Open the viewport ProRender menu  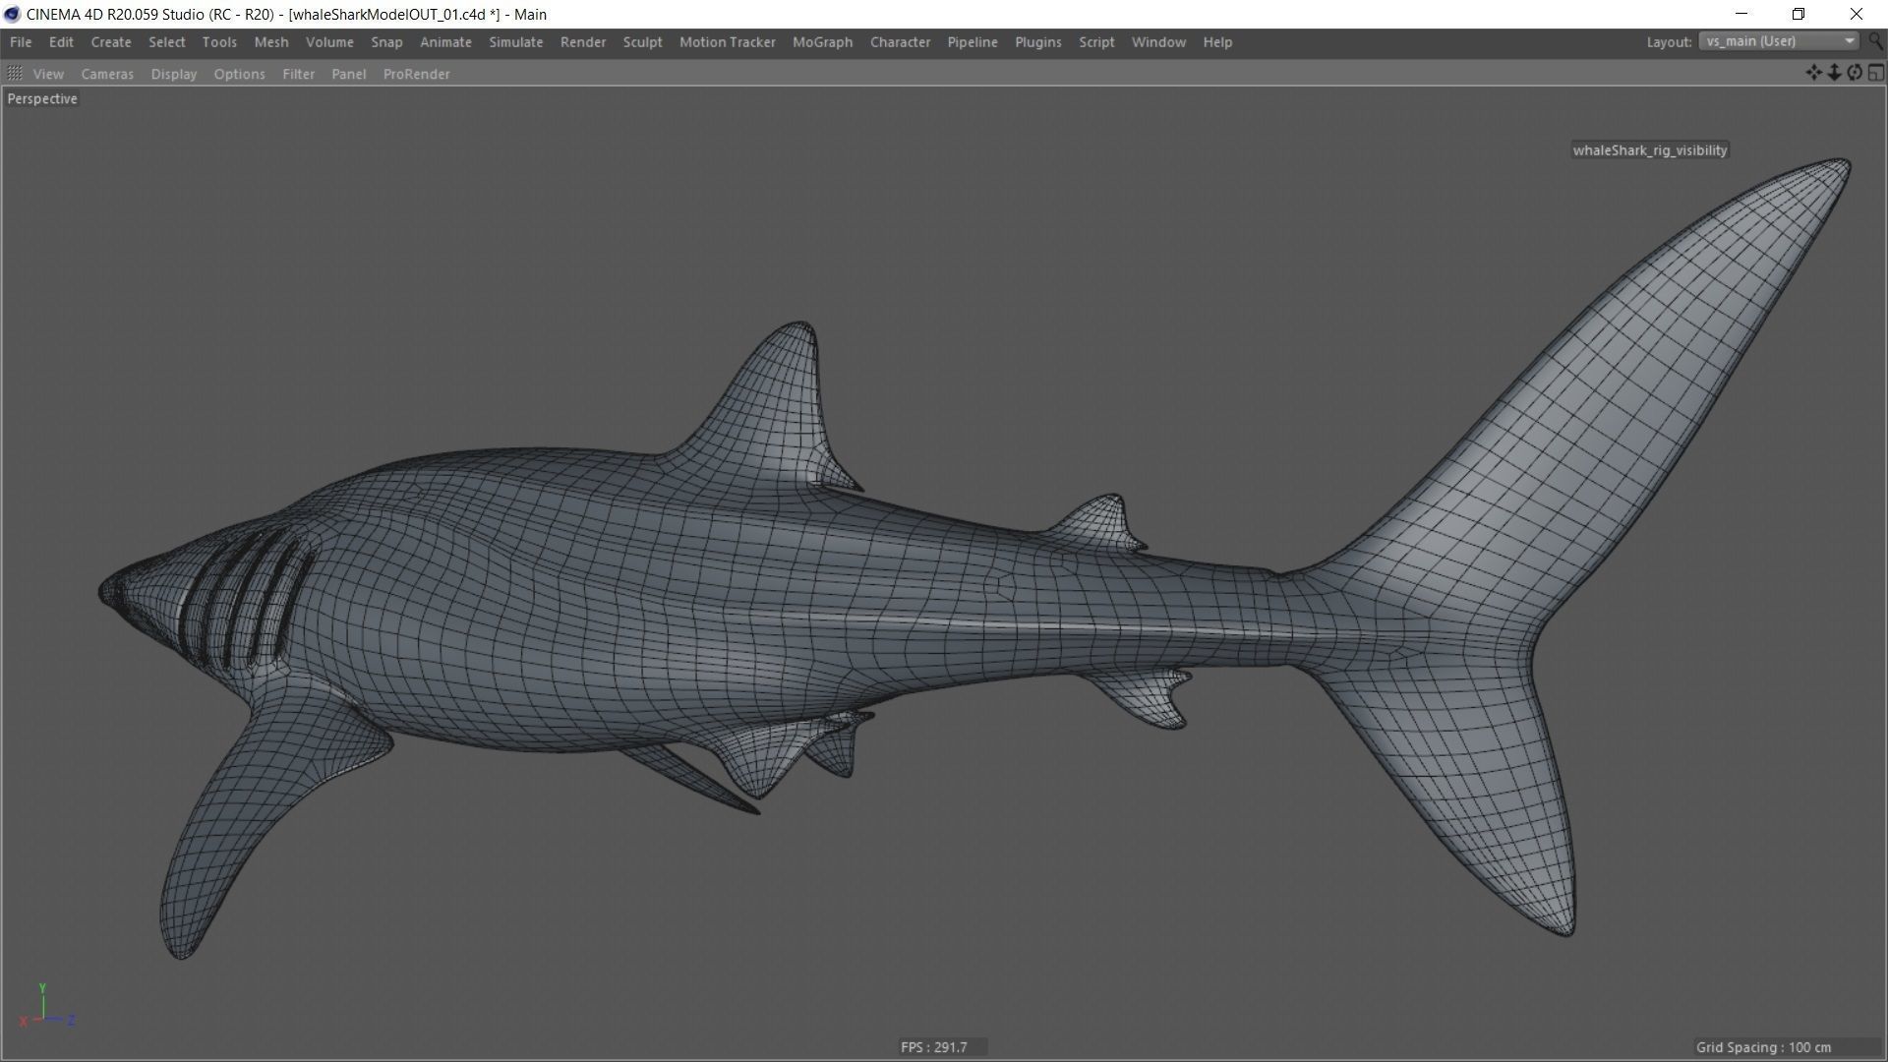417,74
